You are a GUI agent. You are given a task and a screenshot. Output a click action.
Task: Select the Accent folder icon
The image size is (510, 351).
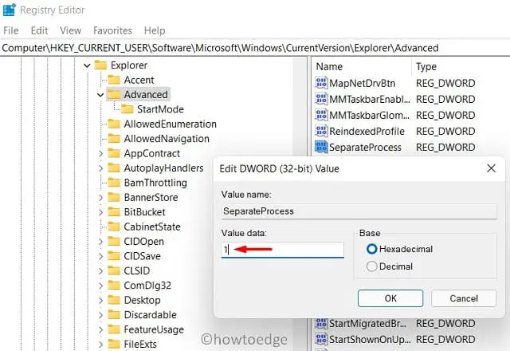114,80
